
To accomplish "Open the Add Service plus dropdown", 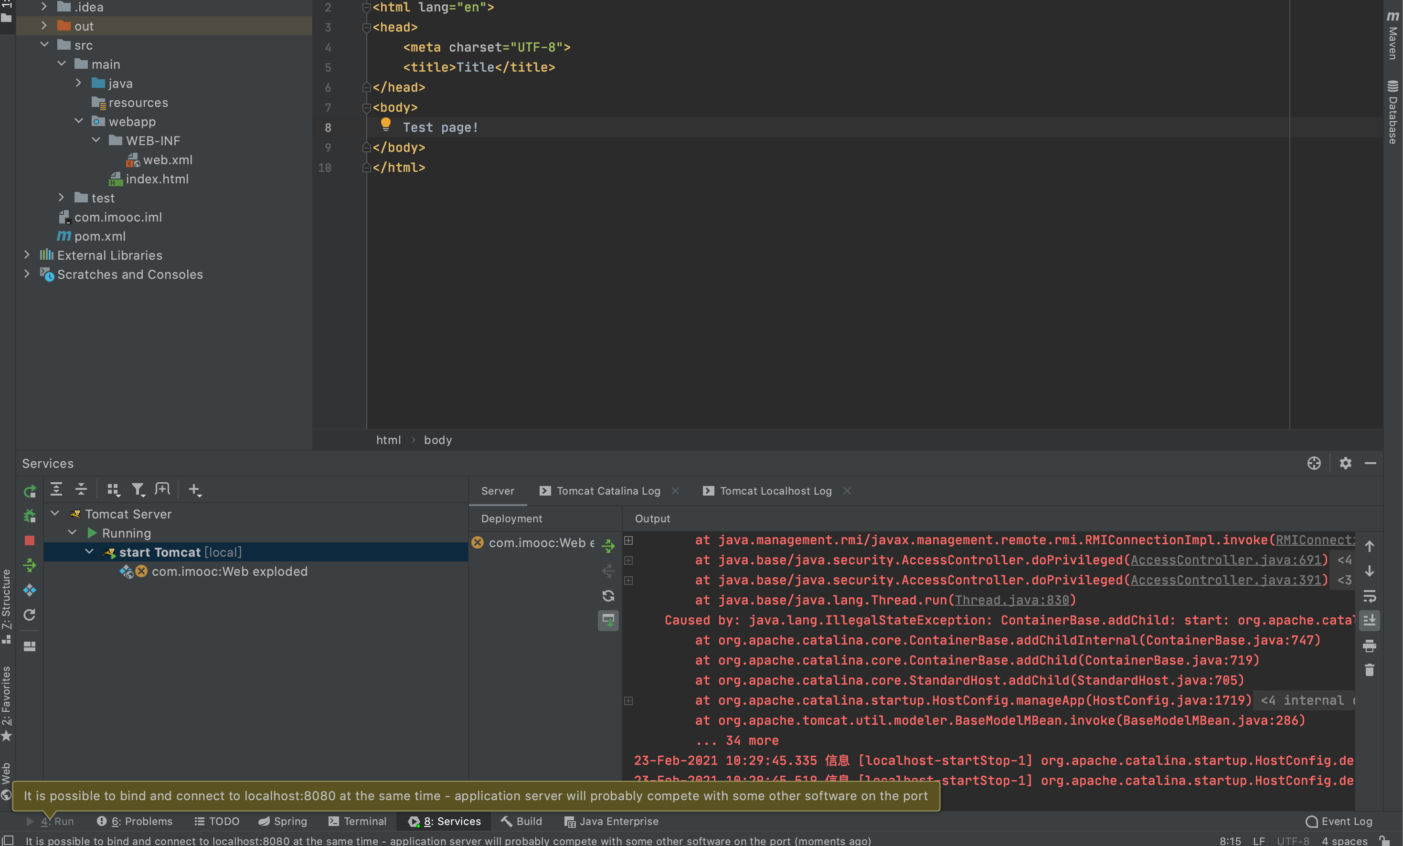I will [x=195, y=490].
